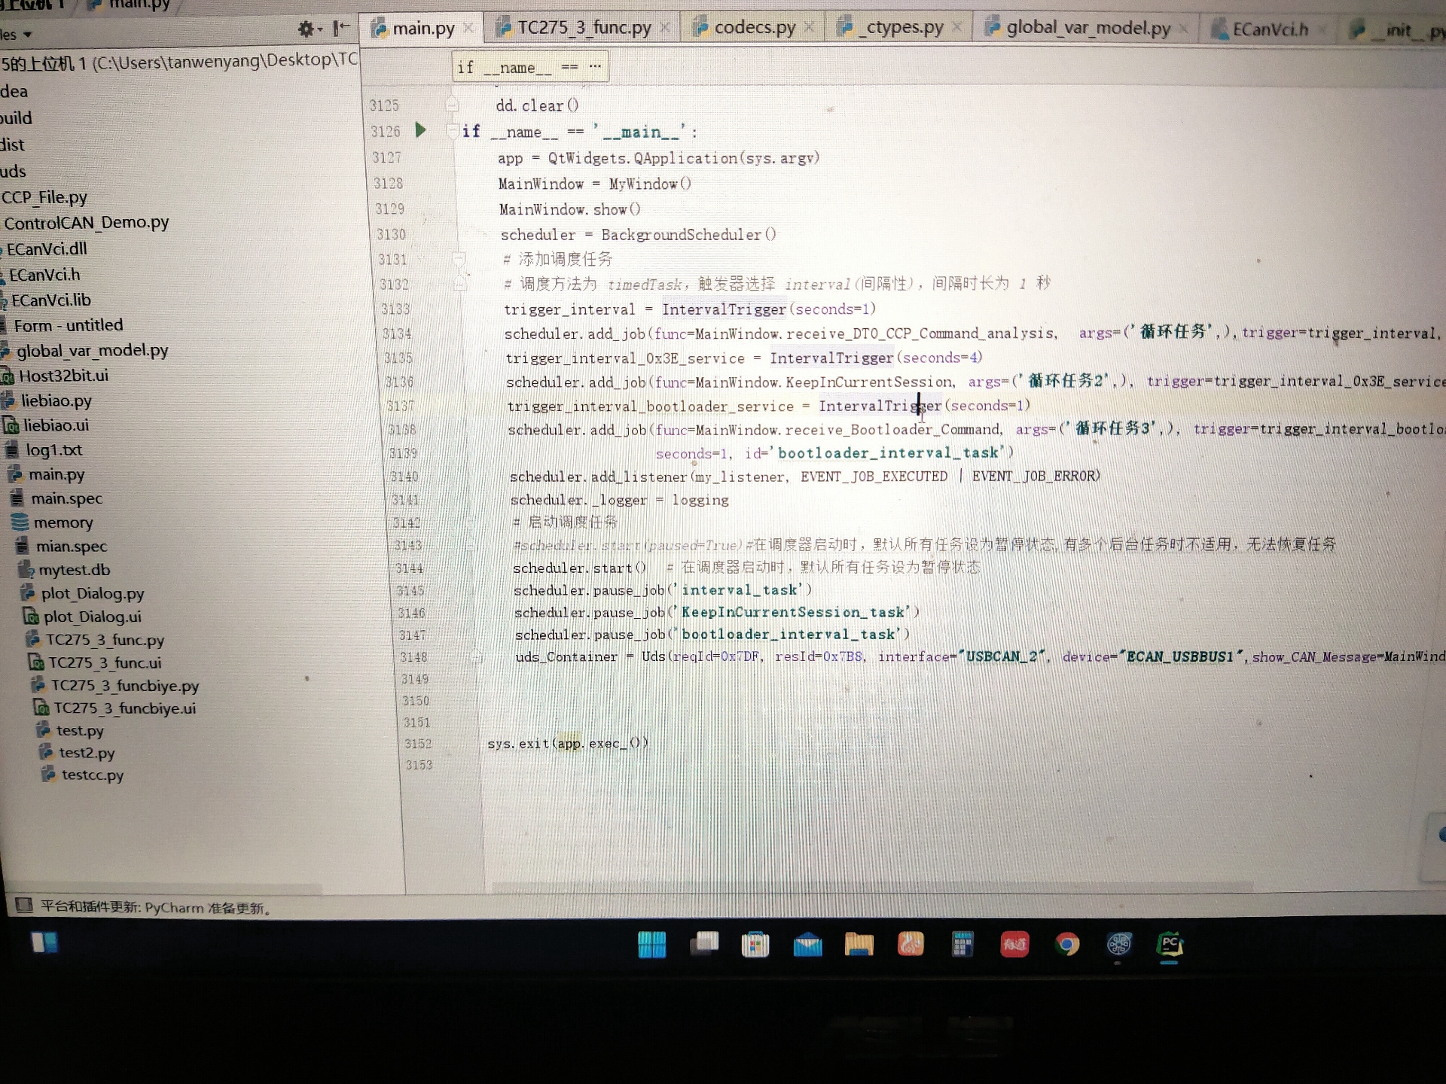Close the _ctypes.py editor tab
Screen dimensions: 1446x1084
coord(957,28)
